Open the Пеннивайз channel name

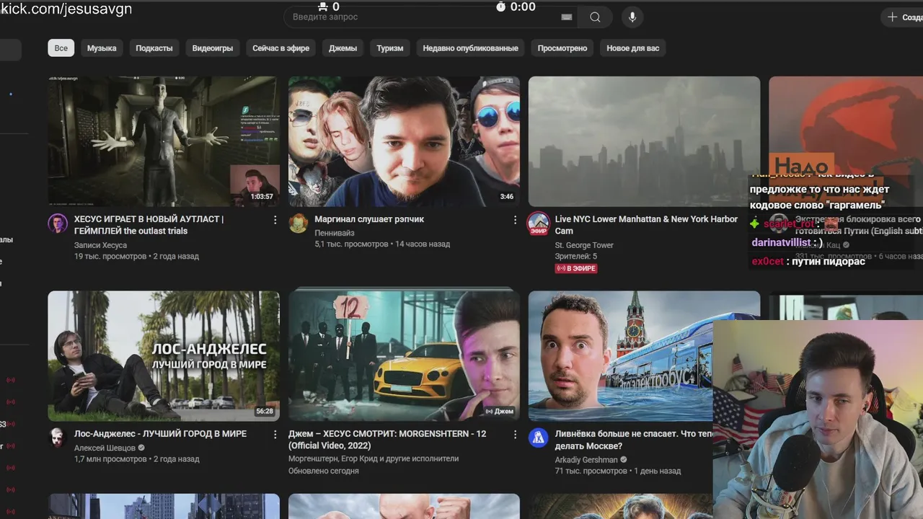coord(335,233)
